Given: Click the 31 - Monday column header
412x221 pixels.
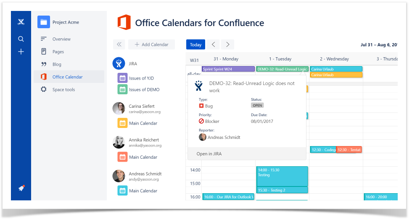Looking at the screenshot, I should coord(226,59).
